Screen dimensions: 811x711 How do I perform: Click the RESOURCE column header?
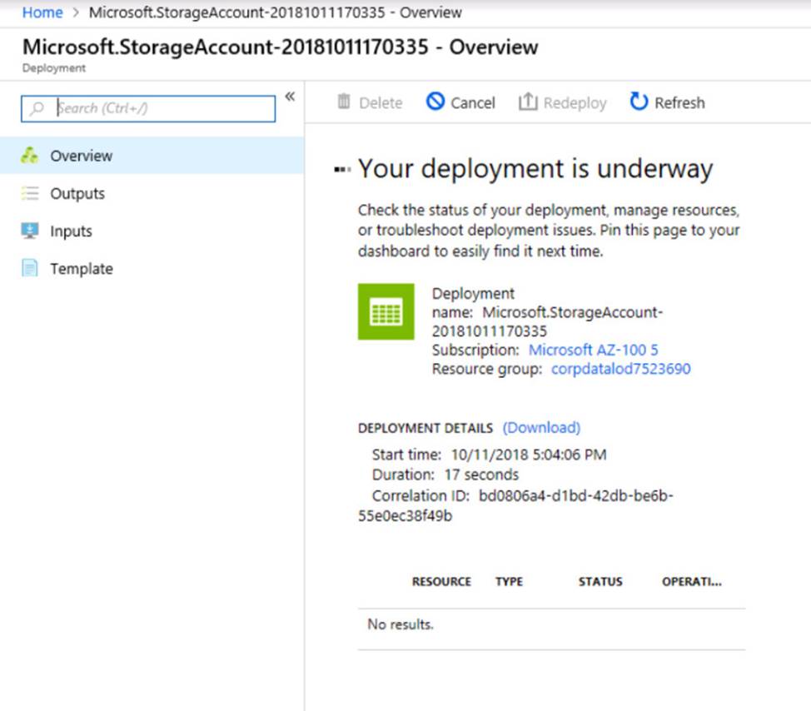pyautogui.click(x=441, y=581)
